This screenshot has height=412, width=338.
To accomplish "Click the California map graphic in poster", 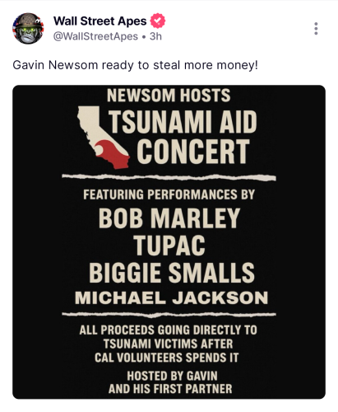I will [x=104, y=138].
